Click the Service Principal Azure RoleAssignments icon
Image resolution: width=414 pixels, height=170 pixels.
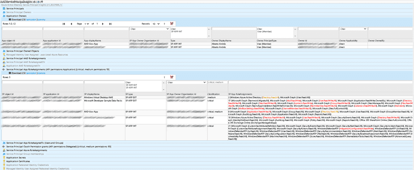[4, 150]
